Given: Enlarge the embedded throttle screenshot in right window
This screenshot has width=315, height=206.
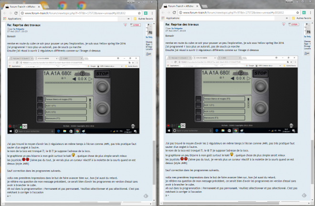Looking at the screenshot, I should [232, 94].
